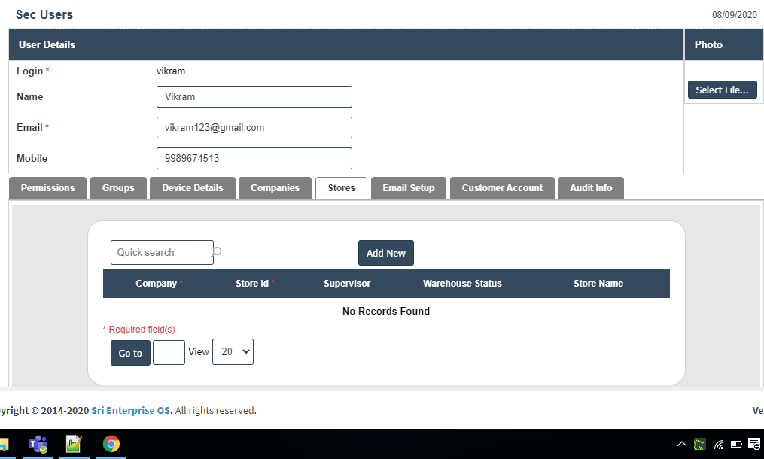Open the notepad app in taskbar

tap(74, 444)
